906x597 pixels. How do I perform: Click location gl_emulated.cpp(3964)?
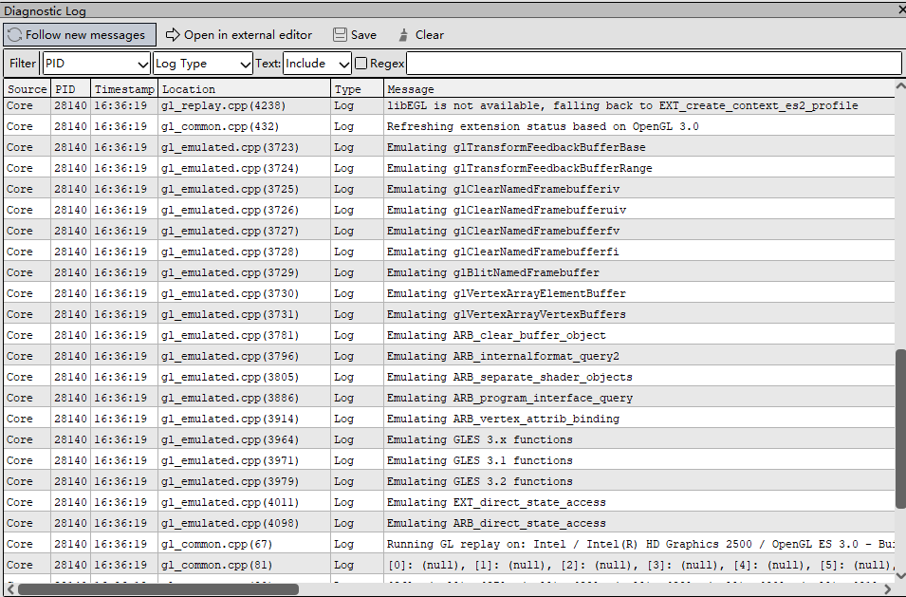click(x=230, y=439)
